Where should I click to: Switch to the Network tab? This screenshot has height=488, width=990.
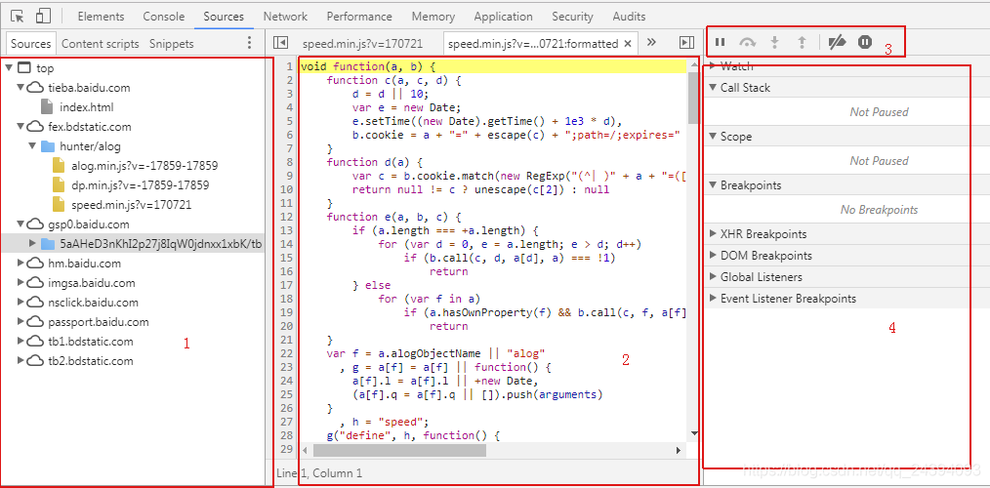point(285,17)
